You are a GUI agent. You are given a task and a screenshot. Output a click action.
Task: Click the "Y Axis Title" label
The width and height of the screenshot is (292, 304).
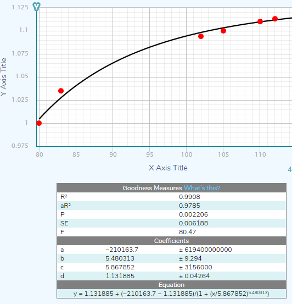(4, 77)
